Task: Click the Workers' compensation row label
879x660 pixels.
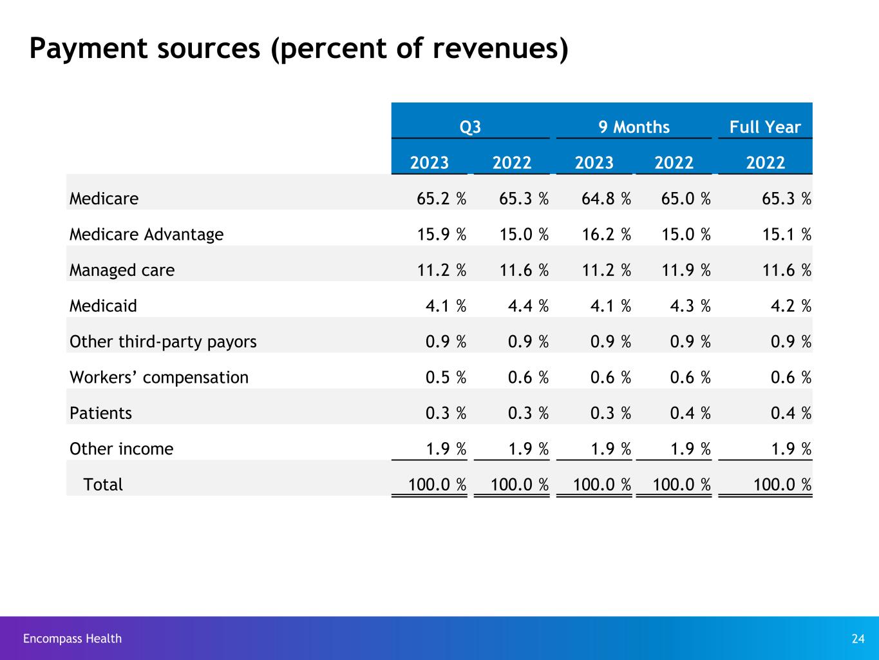Action: point(158,377)
